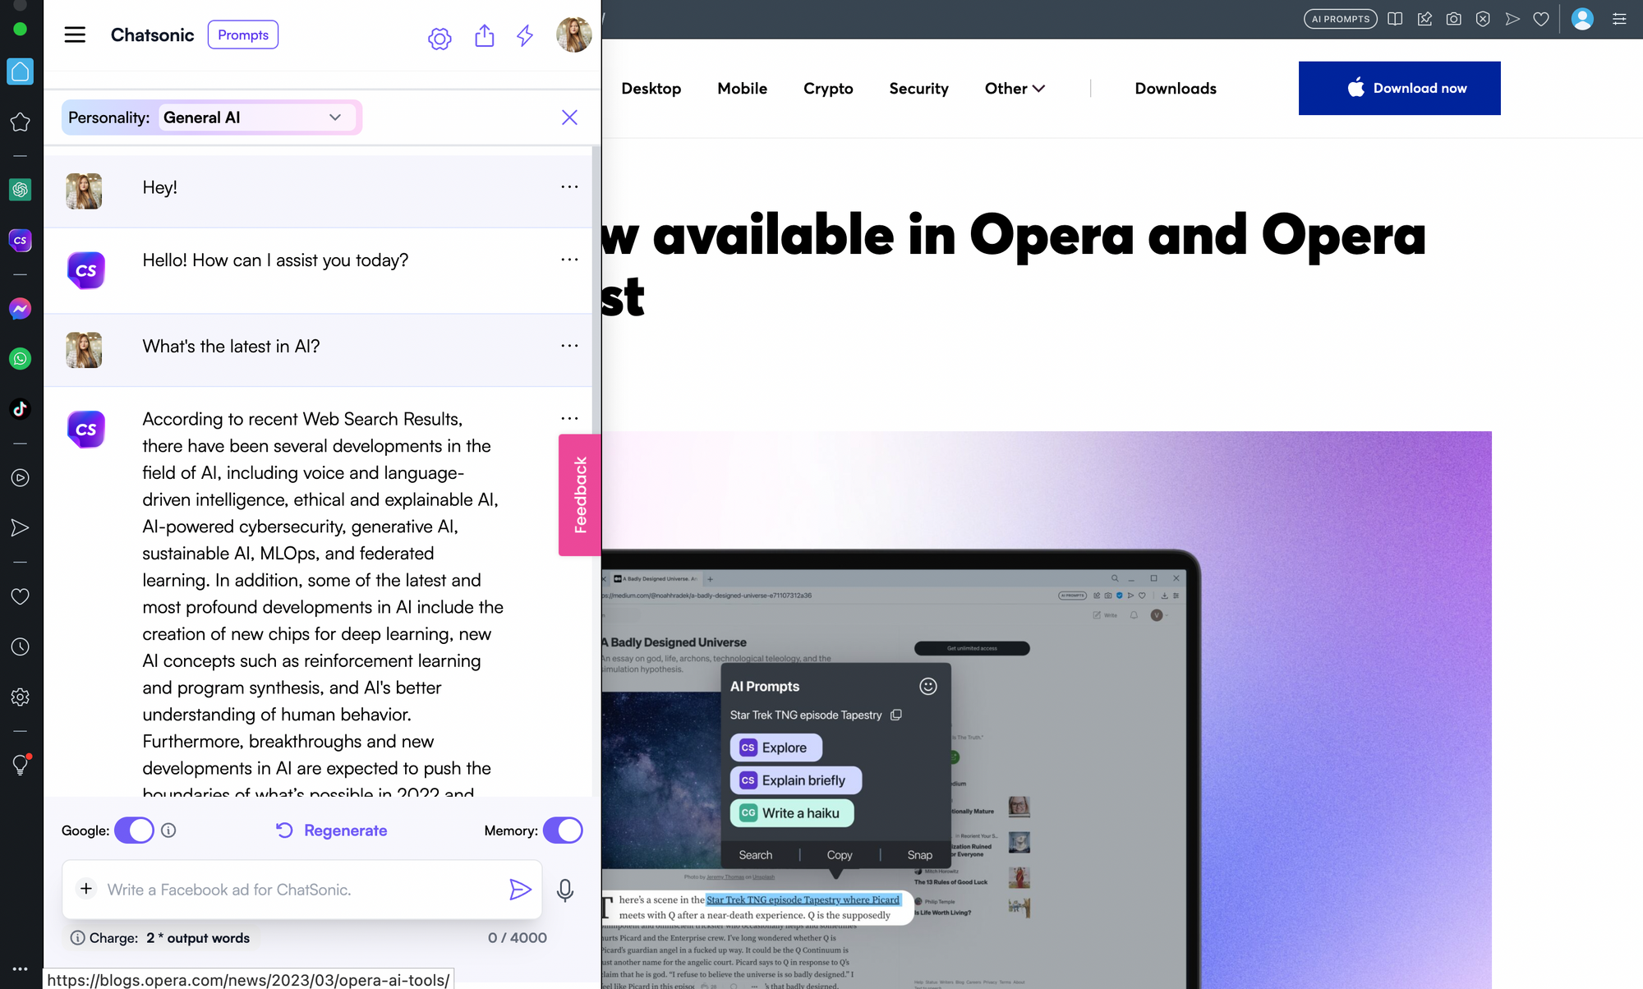Open the Chatsonic hamburger menu
Image resolution: width=1643 pixels, height=989 pixels.
coord(75,34)
